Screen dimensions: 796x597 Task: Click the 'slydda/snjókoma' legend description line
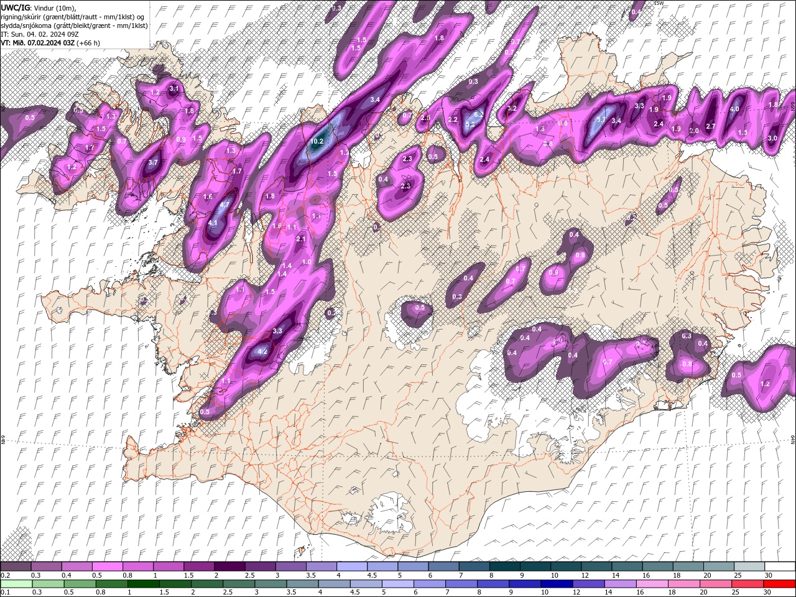(x=74, y=25)
